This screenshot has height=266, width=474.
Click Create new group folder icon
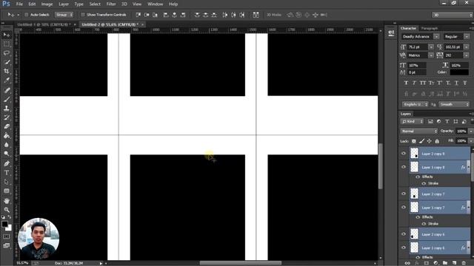[445, 263]
